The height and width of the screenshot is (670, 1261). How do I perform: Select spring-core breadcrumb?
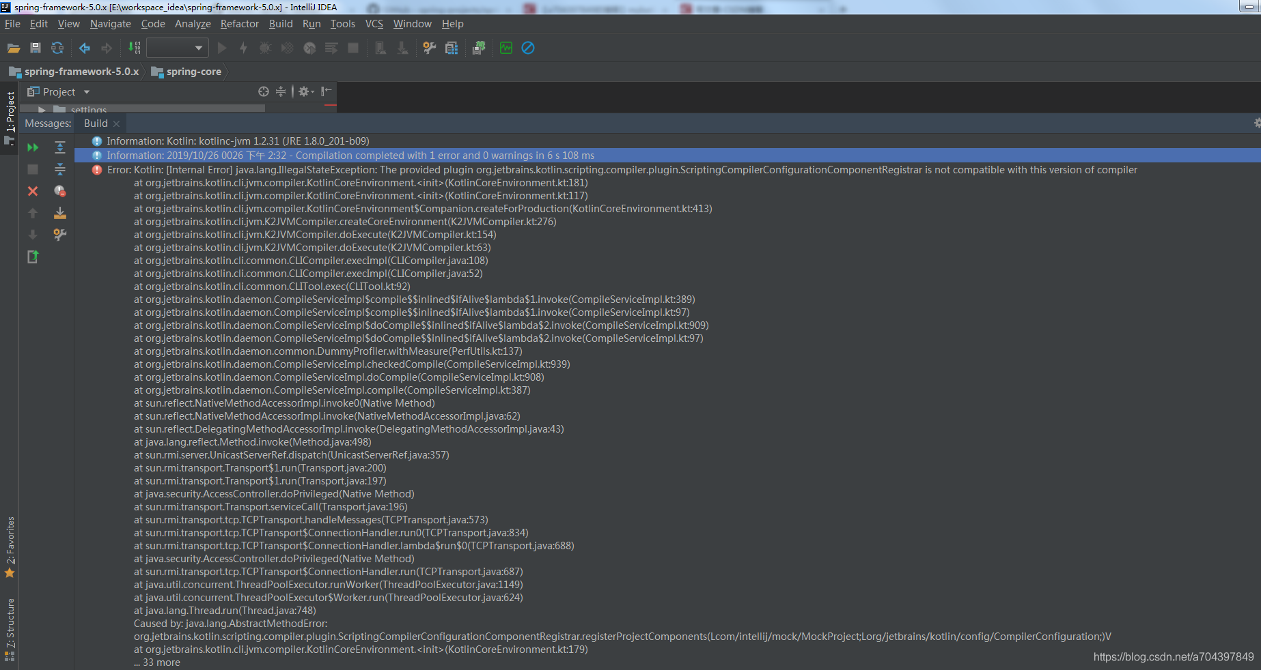tap(186, 72)
